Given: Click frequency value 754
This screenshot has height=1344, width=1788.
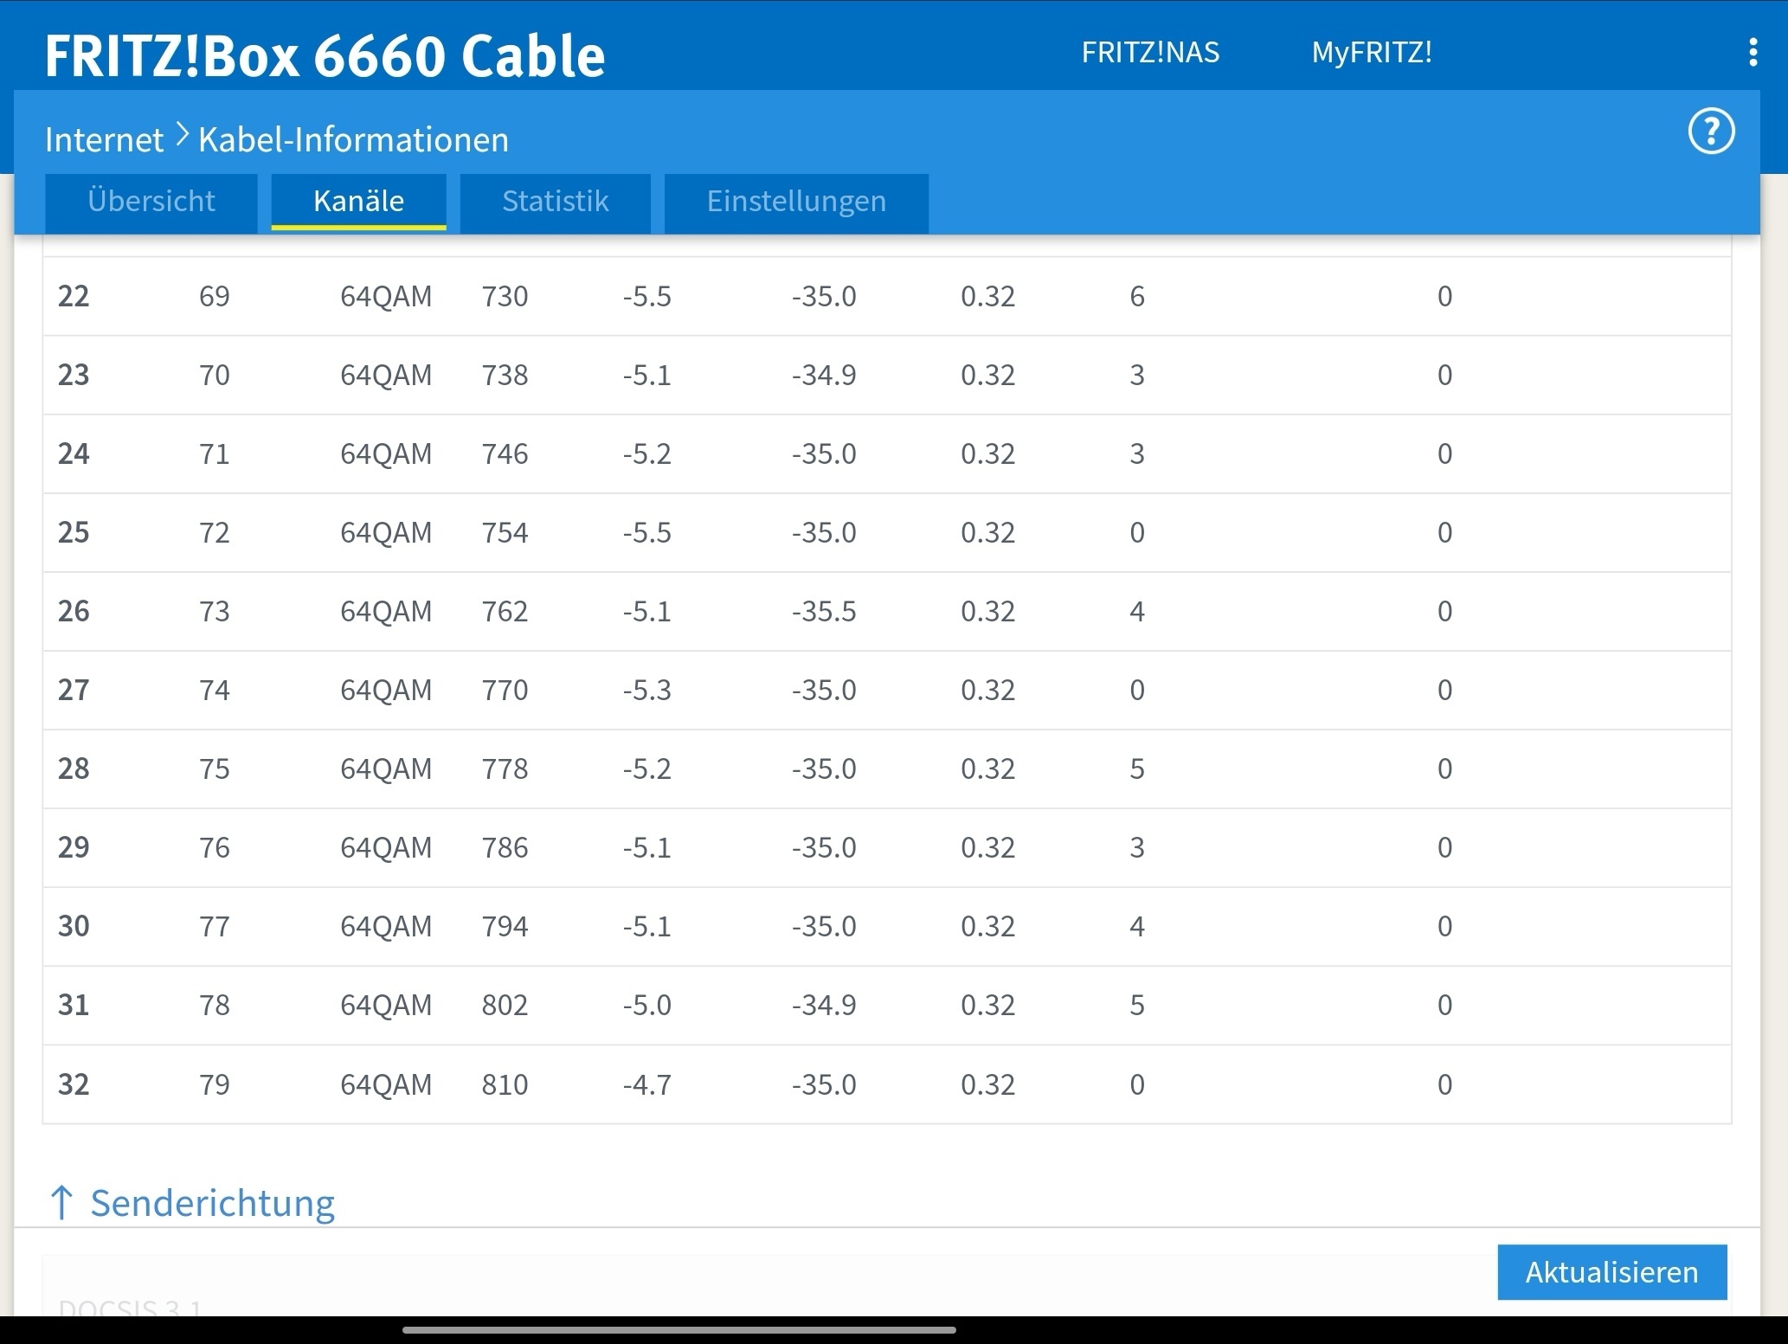Looking at the screenshot, I should (x=505, y=532).
